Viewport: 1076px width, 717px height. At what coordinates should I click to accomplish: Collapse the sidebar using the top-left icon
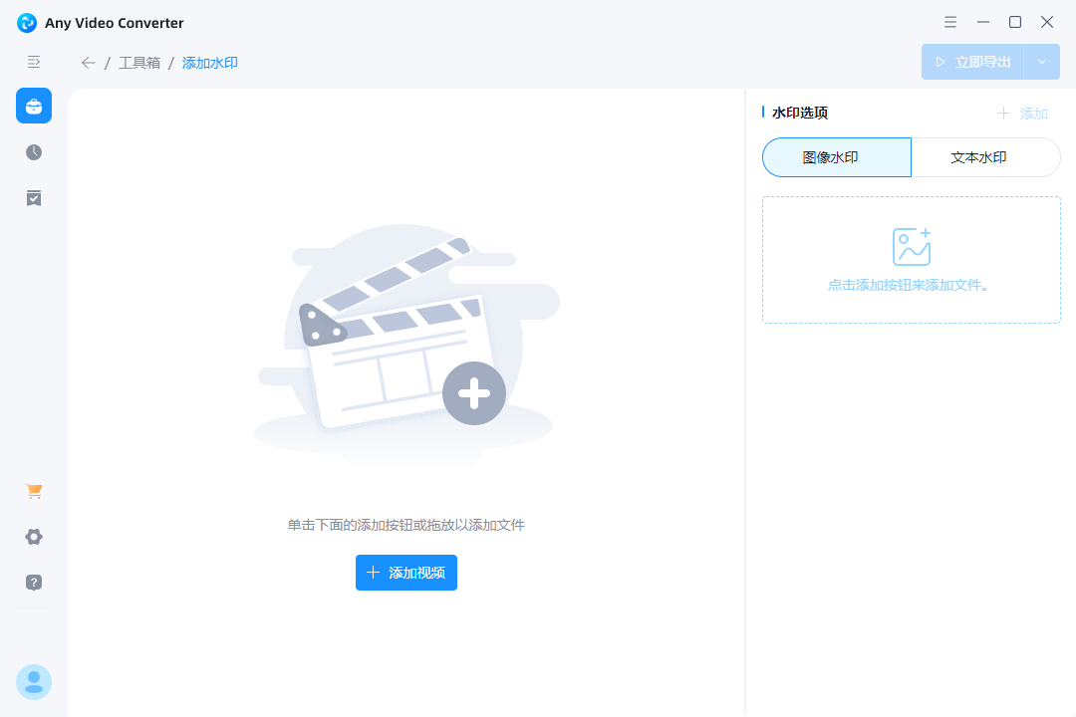[33, 61]
